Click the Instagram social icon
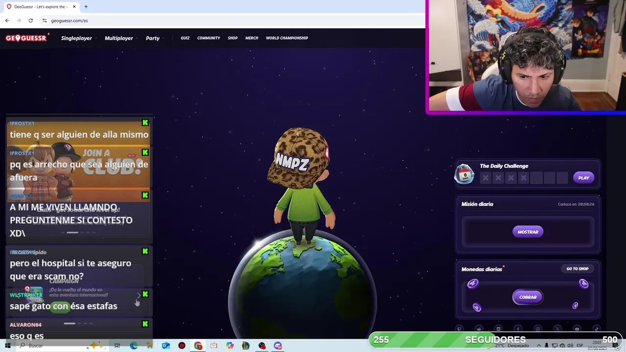The height and width of the screenshot is (352, 626). click(x=537, y=329)
